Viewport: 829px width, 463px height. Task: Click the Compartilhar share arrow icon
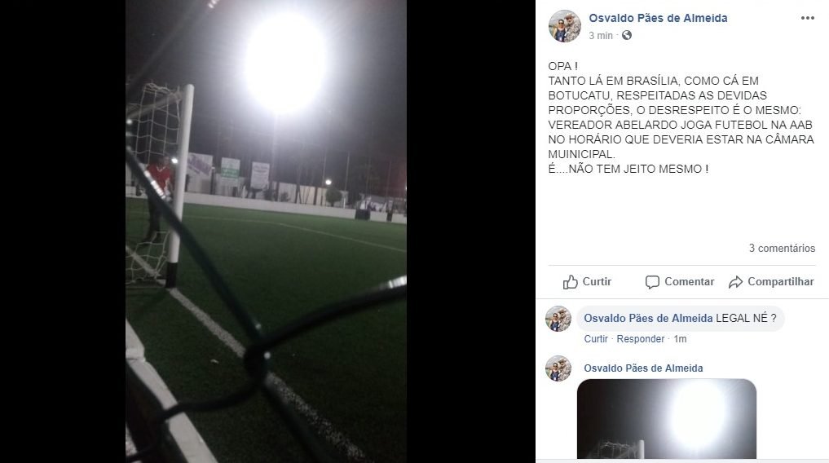point(735,282)
